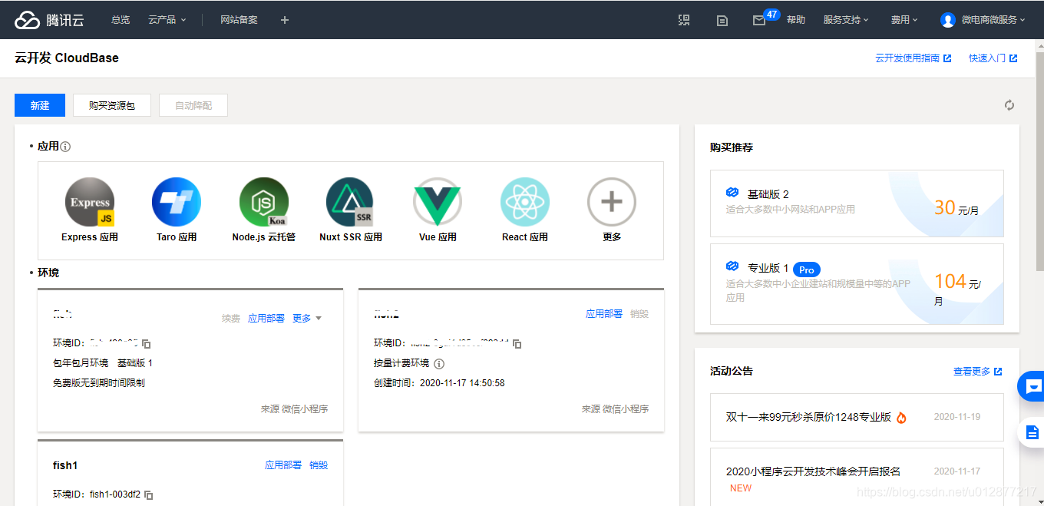This screenshot has height=506, width=1044.
Task: Select the 专业版 1 Pro 104元/月 card
Action: point(857,284)
